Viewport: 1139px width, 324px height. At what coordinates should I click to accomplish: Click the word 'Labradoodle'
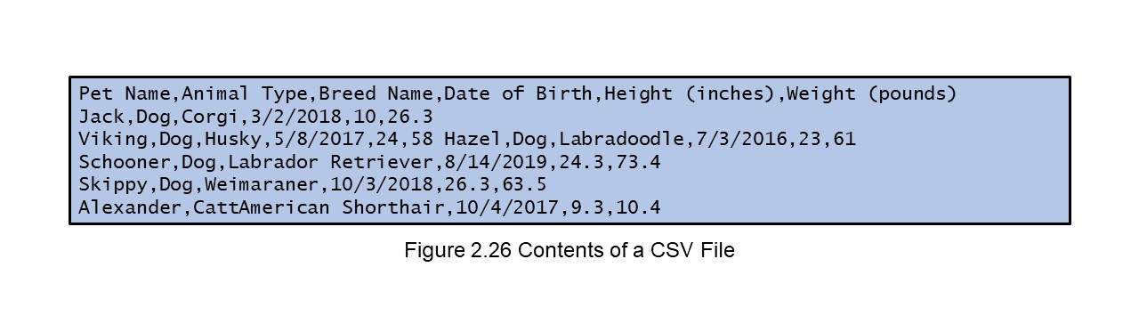click(x=620, y=140)
